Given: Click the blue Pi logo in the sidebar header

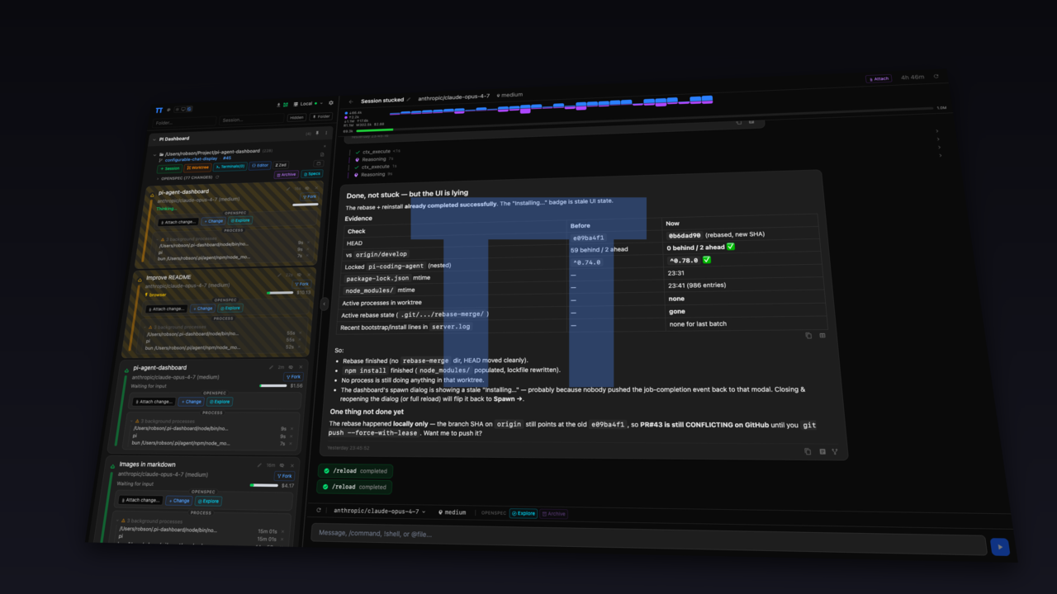Looking at the screenshot, I should click(159, 110).
